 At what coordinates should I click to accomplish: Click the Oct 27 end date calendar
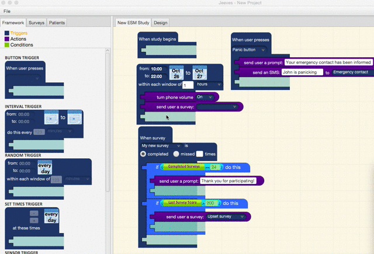click(199, 73)
